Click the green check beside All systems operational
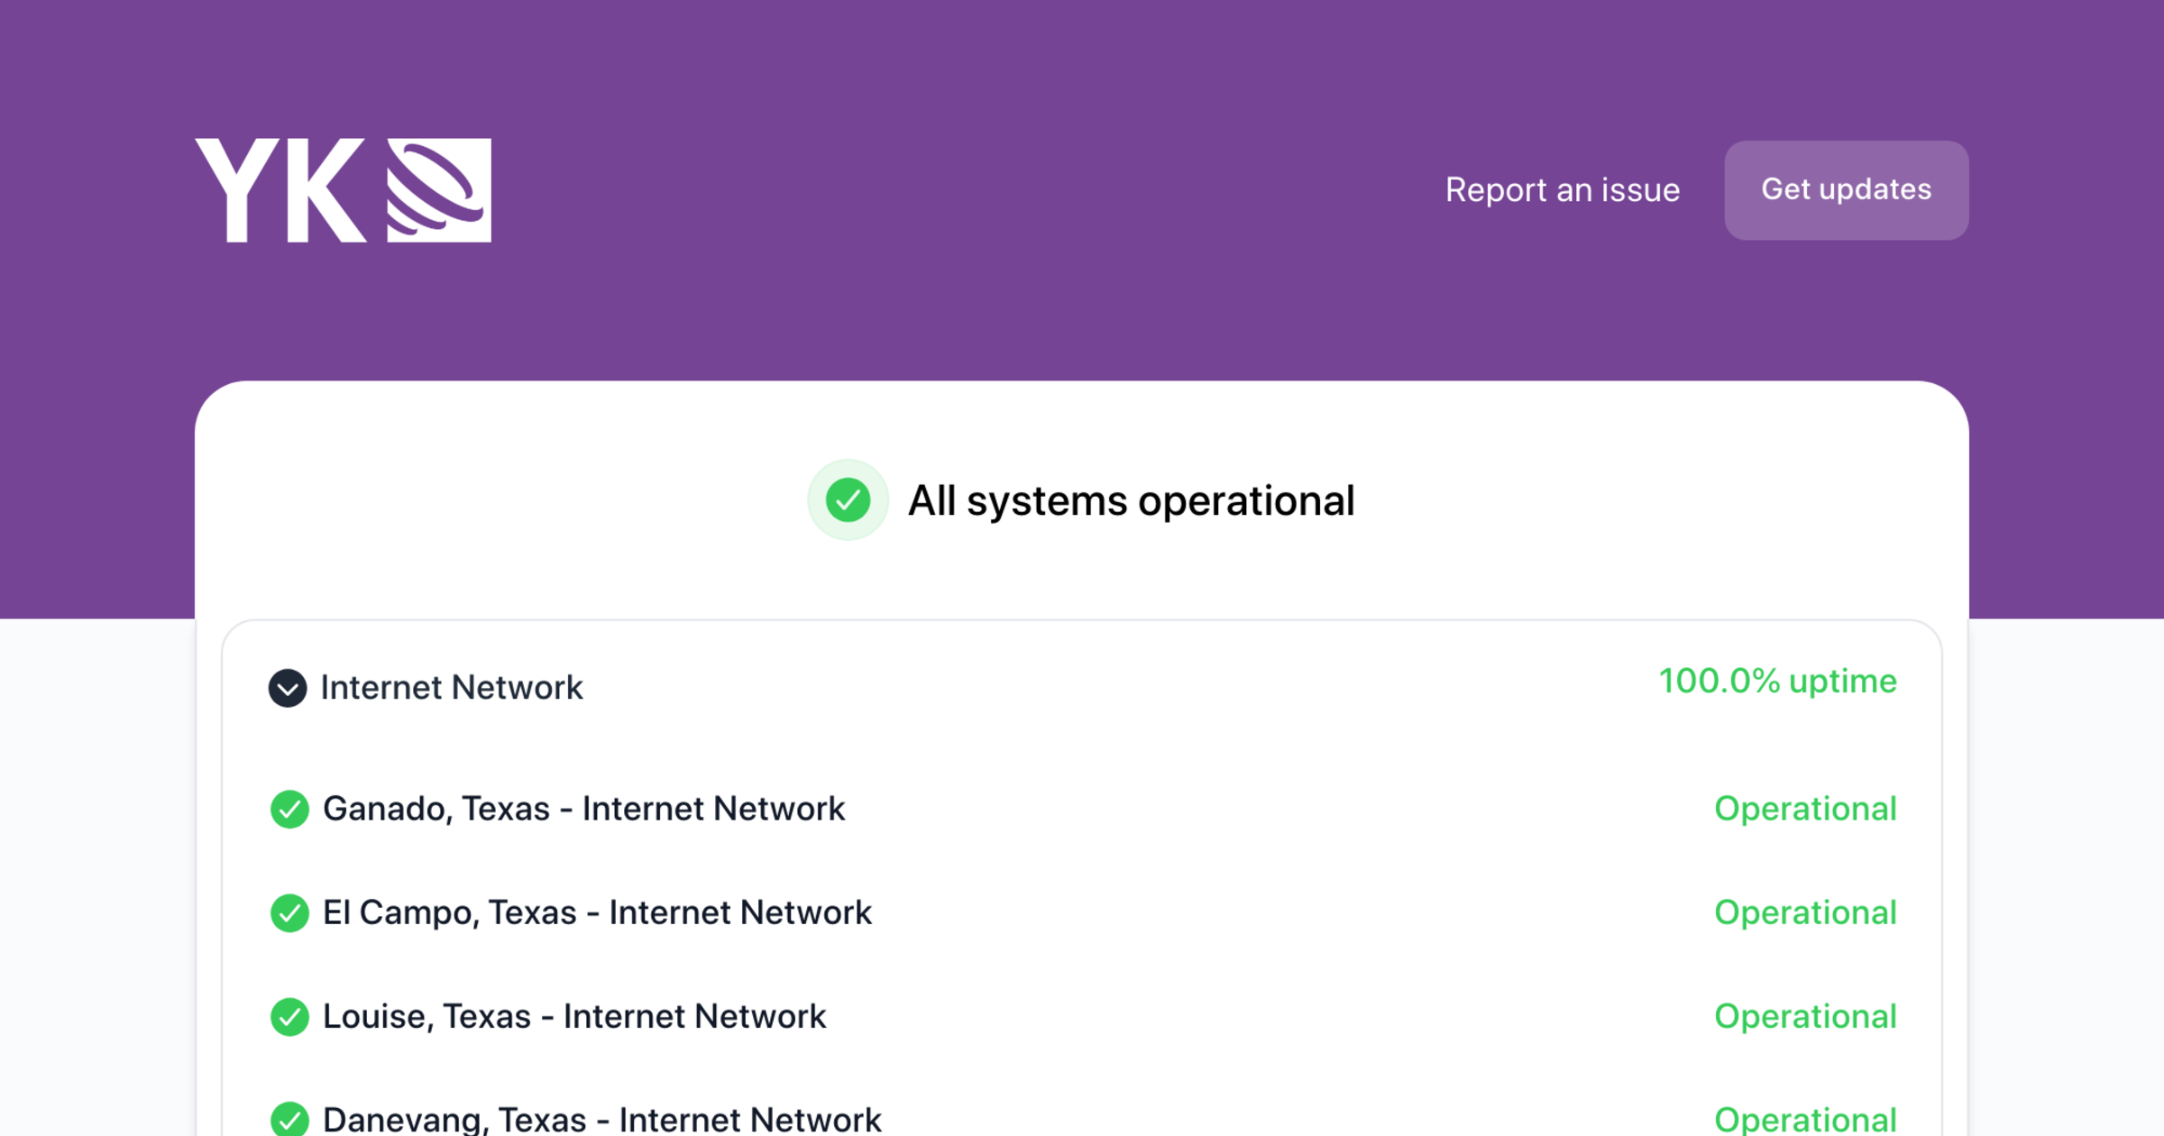 [x=848, y=500]
